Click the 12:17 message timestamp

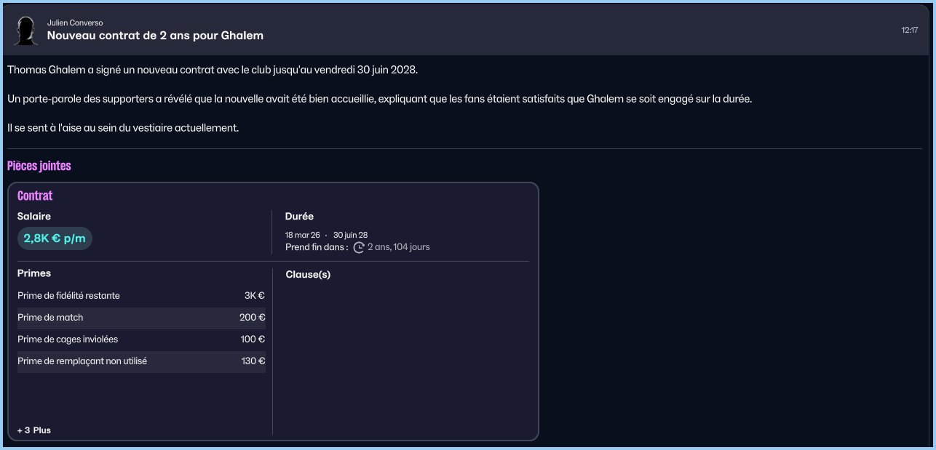(909, 31)
